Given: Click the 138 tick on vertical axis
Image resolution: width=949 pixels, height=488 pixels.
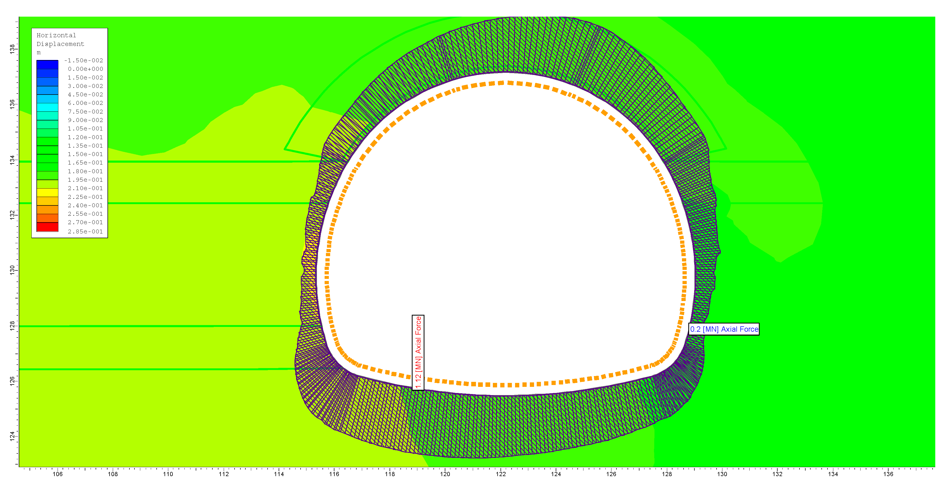Looking at the screenshot, I should 12,49.
